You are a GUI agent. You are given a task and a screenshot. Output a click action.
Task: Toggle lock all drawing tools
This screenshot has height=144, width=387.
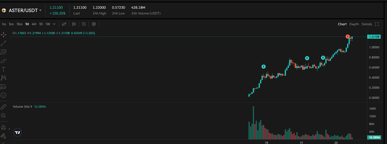(x=4, y=136)
